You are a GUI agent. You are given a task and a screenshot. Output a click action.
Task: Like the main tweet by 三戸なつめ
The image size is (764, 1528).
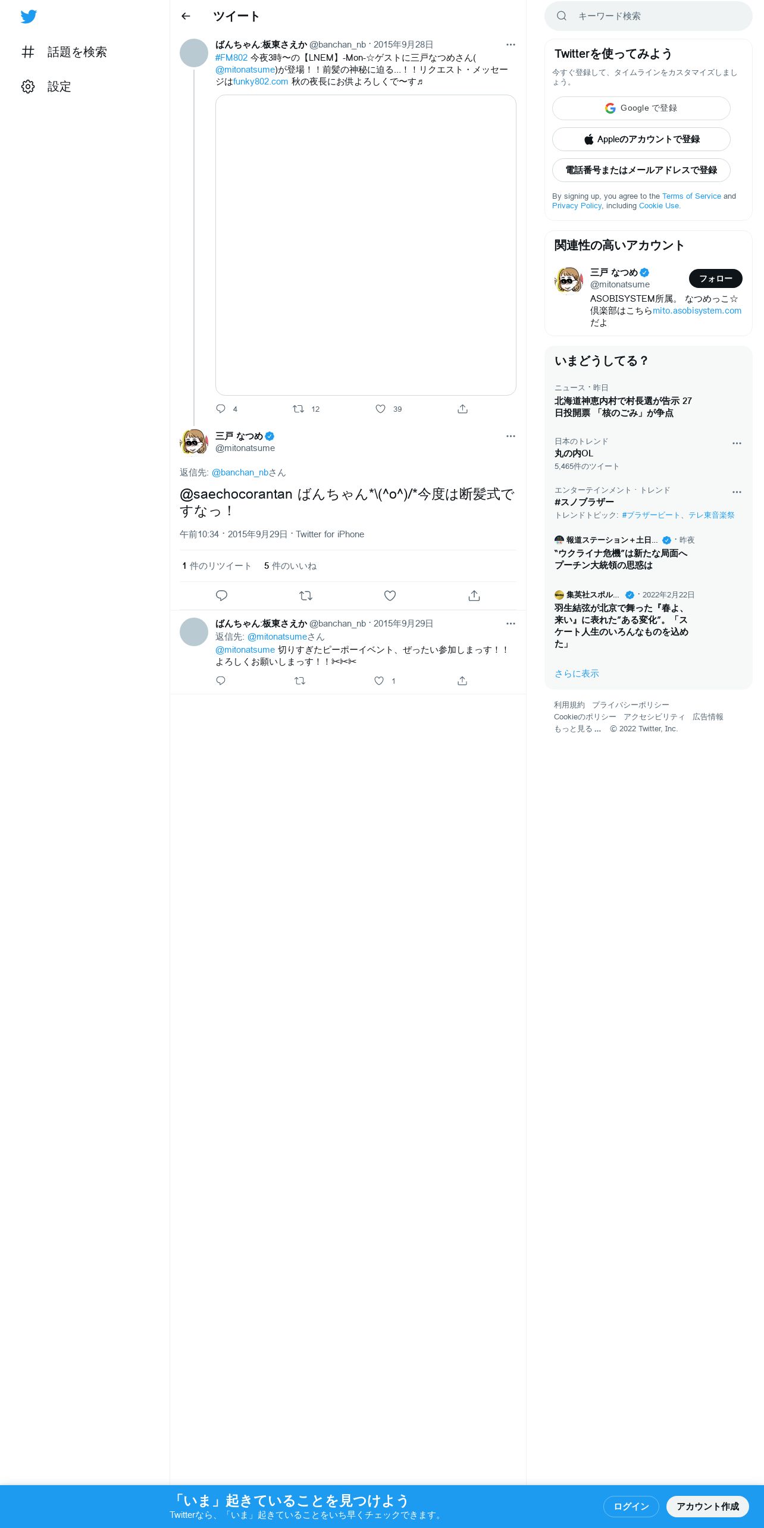[390, 596]
